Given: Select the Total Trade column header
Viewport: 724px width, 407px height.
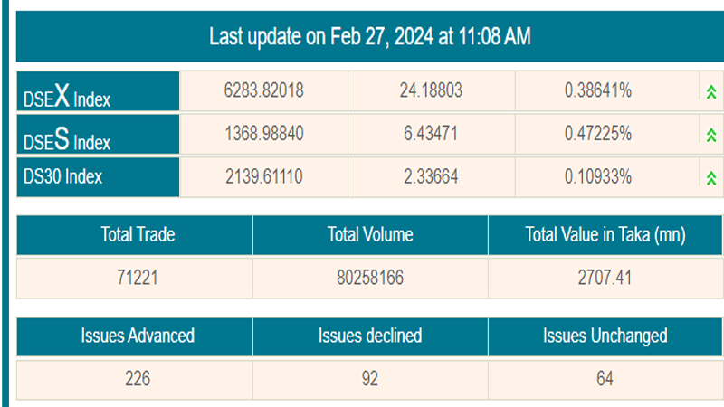Looking at the screenshot, I should [135, 235].
